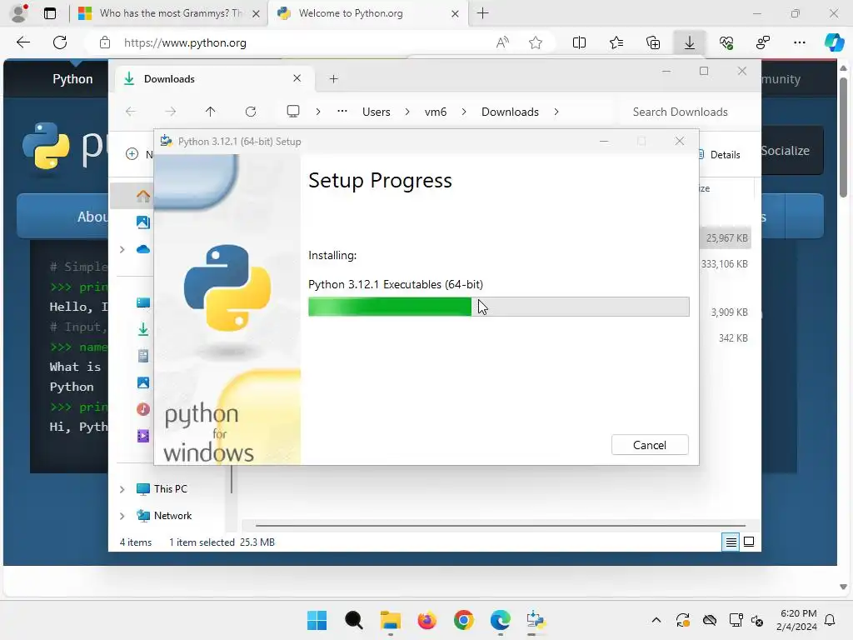Go up one folder in File Explorer
The image size is (853, 640).
(x=210, y=112)
